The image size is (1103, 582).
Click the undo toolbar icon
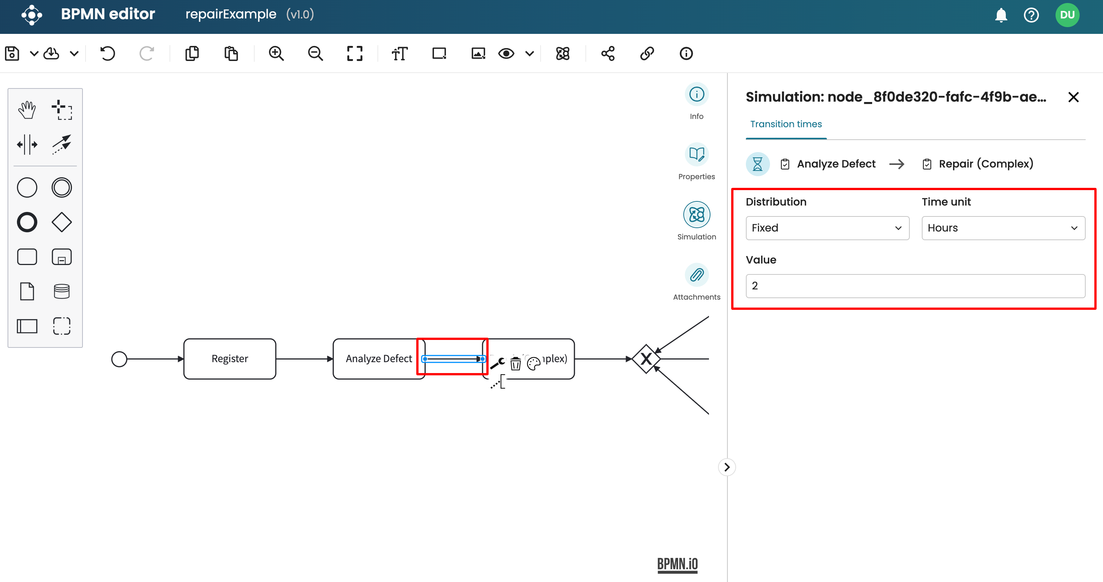[107, 53]
